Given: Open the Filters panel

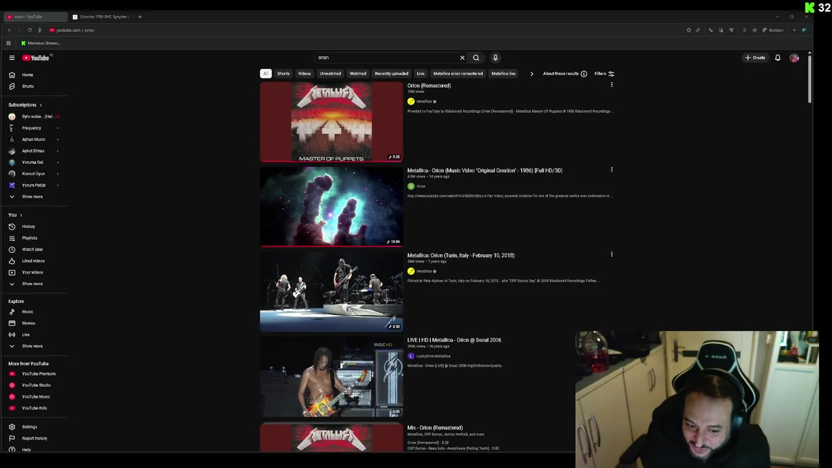Looking at the screenshot, I should tap(604, 74).
